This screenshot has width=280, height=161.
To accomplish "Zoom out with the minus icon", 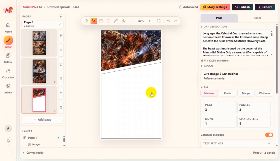I will 133,21.
